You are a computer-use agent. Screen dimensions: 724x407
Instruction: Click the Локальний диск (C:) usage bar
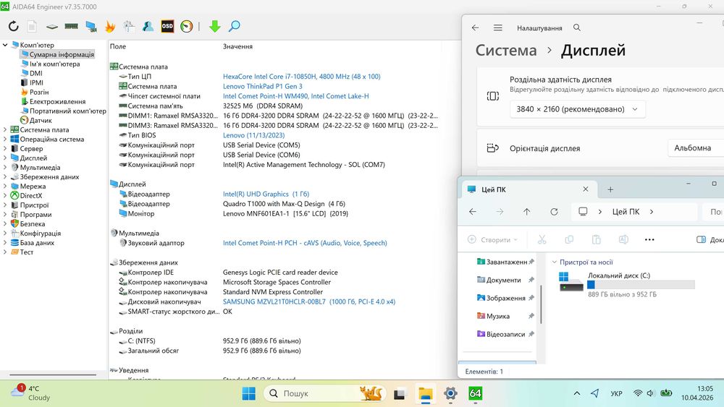[641, 285]
